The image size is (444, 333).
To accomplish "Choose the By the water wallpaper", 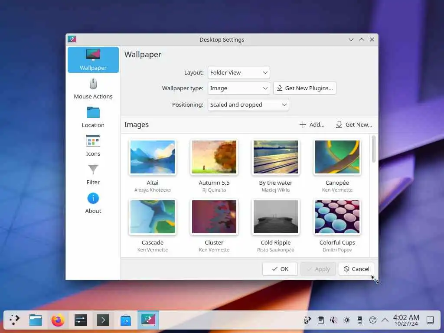I will 275,157.
